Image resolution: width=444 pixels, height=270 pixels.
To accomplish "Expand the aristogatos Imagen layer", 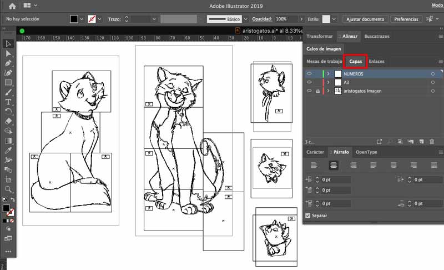I will 328,91.
